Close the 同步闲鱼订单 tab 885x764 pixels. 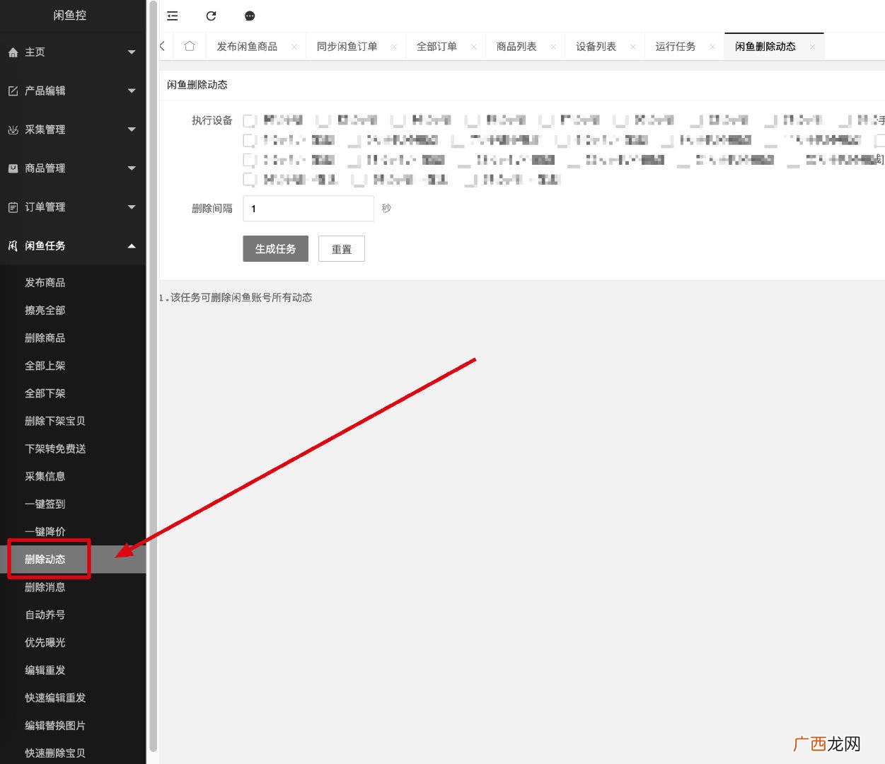394,47
